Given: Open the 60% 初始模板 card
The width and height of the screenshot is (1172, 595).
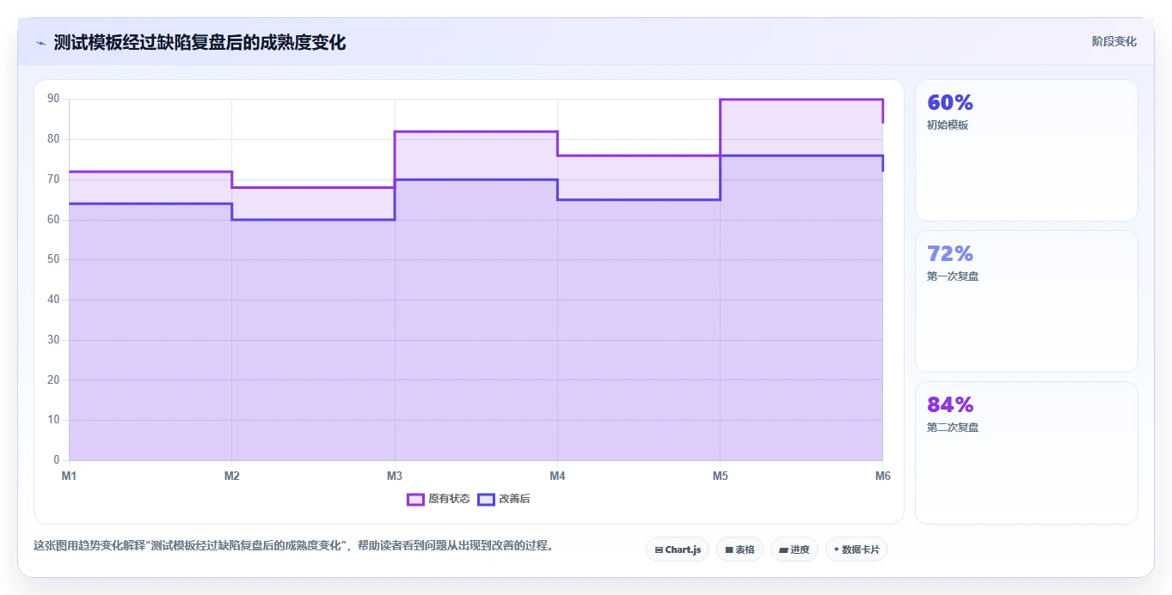Looking at the screenshot, I should (1027, 150).
